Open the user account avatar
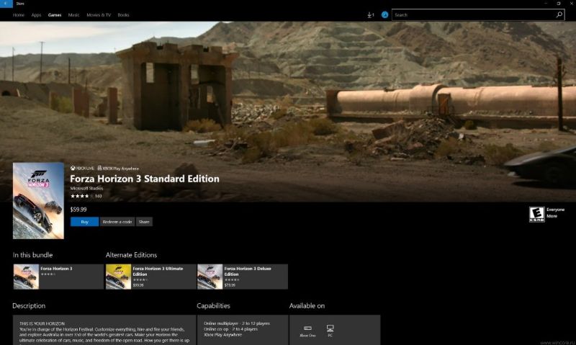 click(x=384, y=15)
